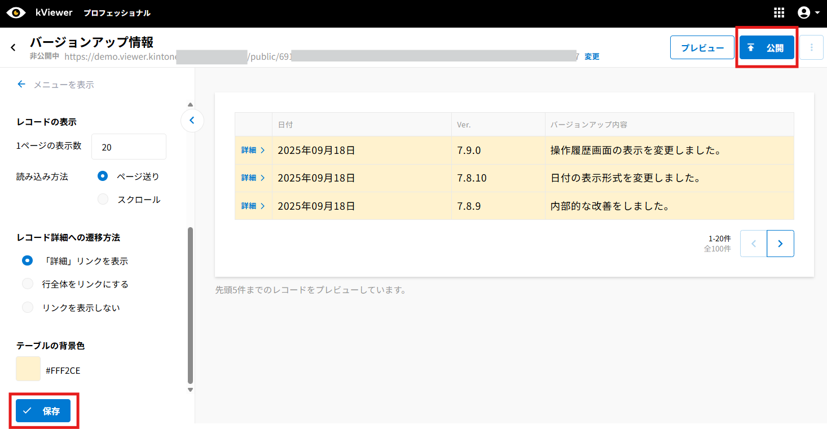
Task: Click the 変更 link beside the URL
Action: point(592,56)
